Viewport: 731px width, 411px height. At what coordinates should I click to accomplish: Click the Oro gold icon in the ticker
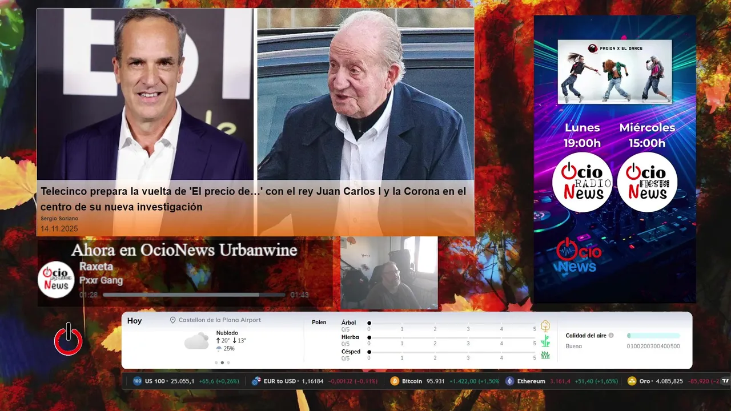click(632, 381)
